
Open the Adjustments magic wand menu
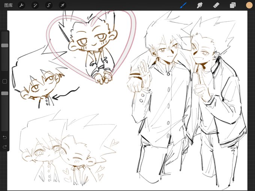[x=35, y=5]
